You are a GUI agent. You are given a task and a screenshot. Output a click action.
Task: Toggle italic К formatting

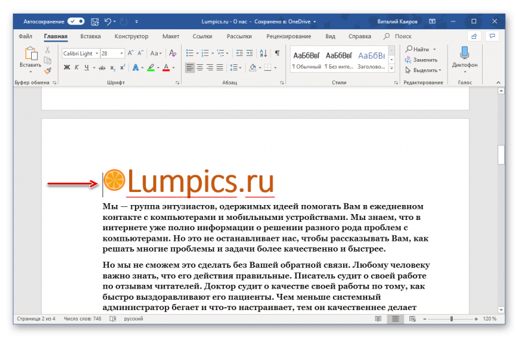coord(77,67)
